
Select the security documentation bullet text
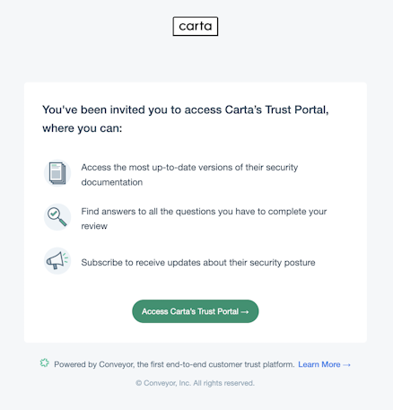pos(189,175)
